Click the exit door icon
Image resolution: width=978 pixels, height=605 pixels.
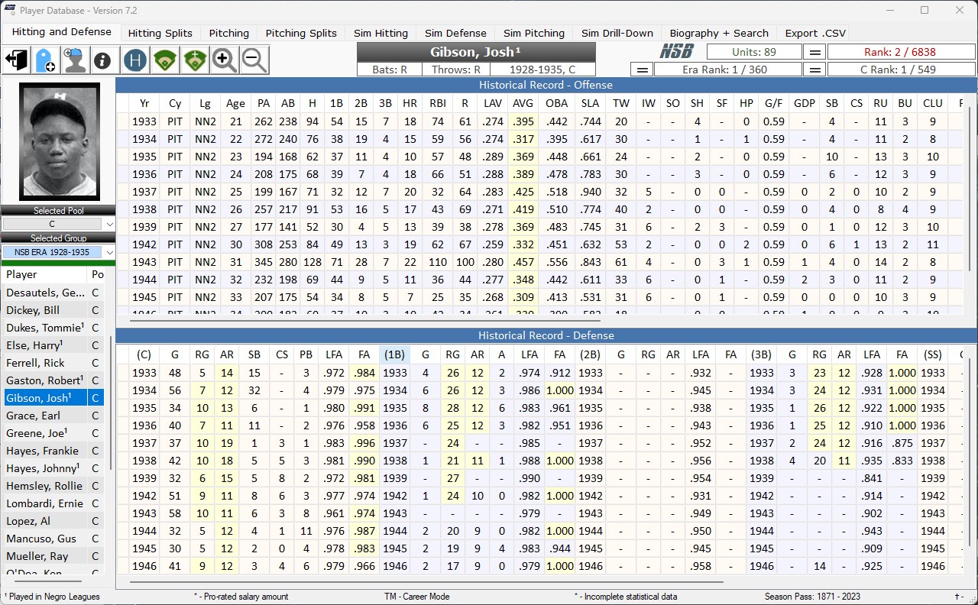[x=15, y=60]
